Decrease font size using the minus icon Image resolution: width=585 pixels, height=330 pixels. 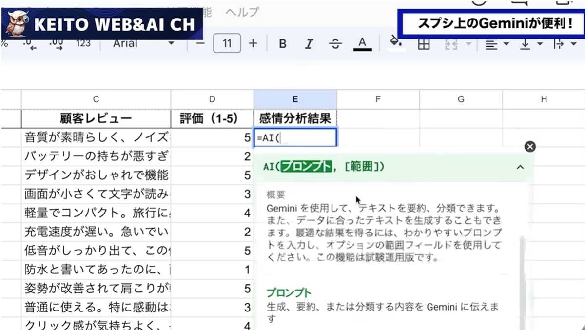click(x=201, y=43)
